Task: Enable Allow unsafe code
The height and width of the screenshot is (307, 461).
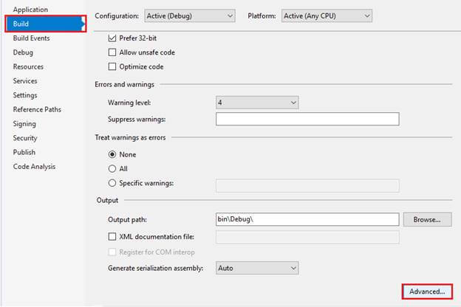Action: point(112,52)
